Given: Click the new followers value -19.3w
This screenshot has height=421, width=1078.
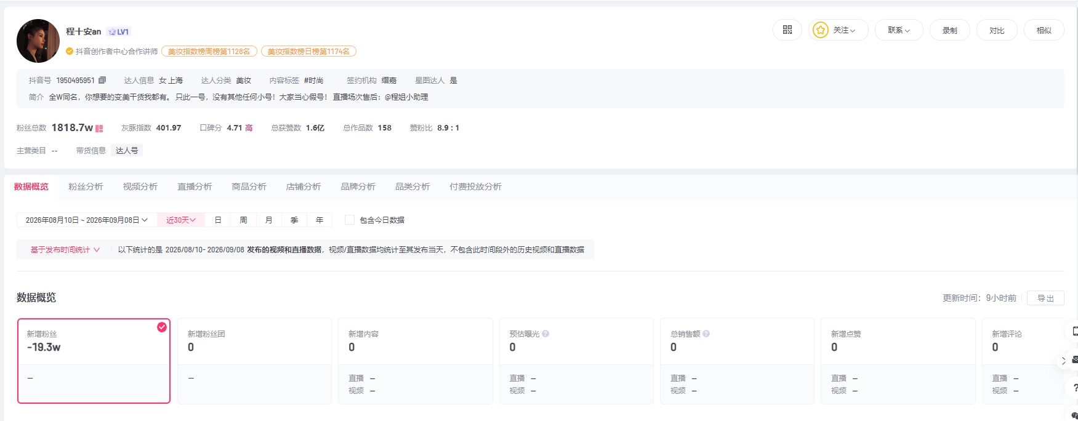Looking at the screenshot, I should (44, 347).
